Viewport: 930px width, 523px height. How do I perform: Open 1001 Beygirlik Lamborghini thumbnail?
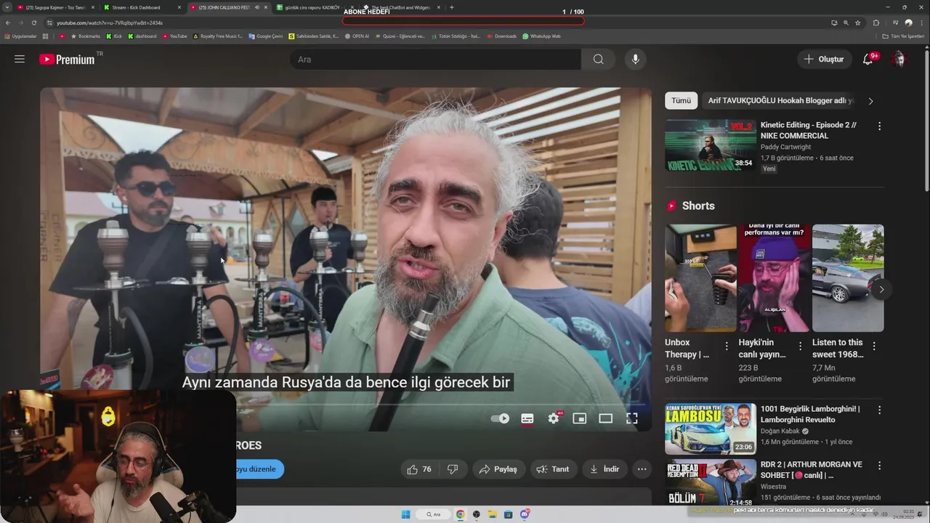pyautogui.click(x=710, y=429)
